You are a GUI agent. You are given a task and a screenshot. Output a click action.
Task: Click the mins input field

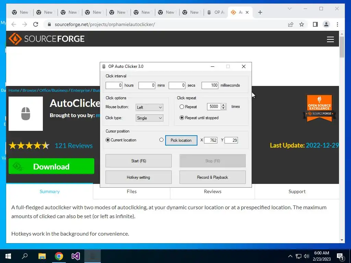click(x=147, y=85)
